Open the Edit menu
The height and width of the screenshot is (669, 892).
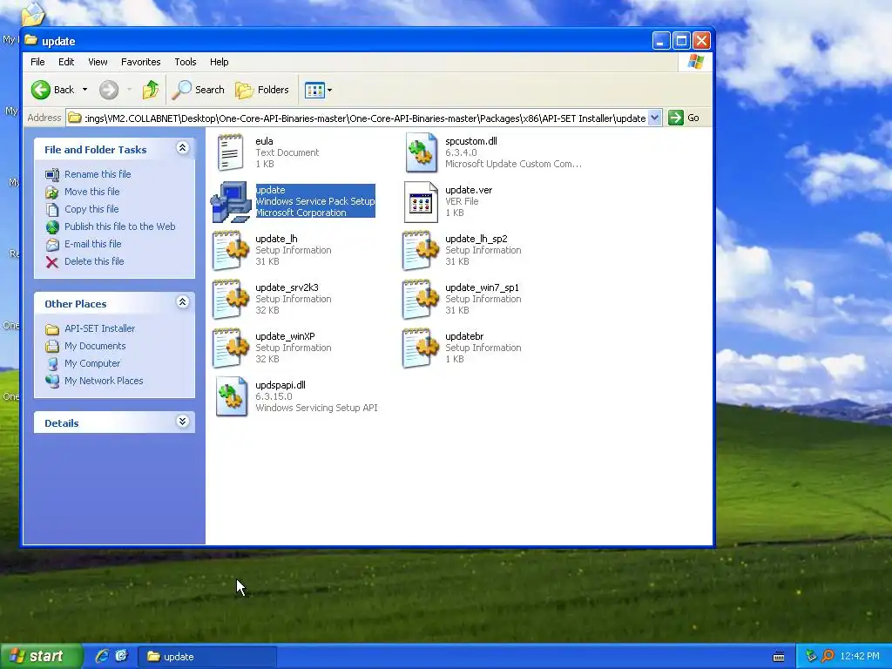click(x=66, y=62)
